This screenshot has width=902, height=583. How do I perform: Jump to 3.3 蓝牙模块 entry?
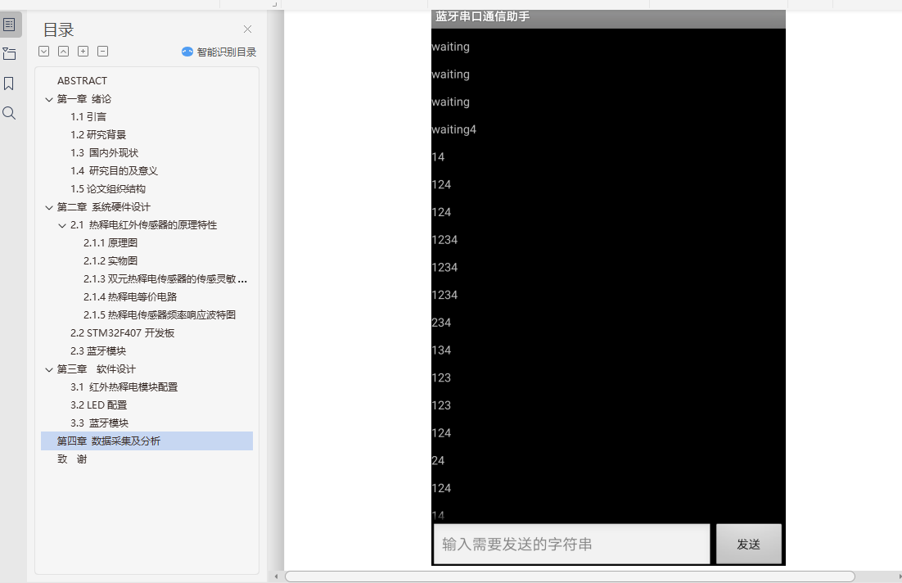(x=100, y=423)
